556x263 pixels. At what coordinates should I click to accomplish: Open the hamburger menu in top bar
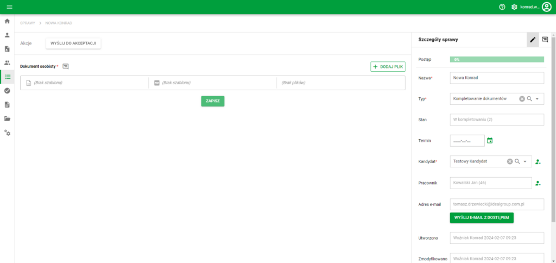[10, 7]
